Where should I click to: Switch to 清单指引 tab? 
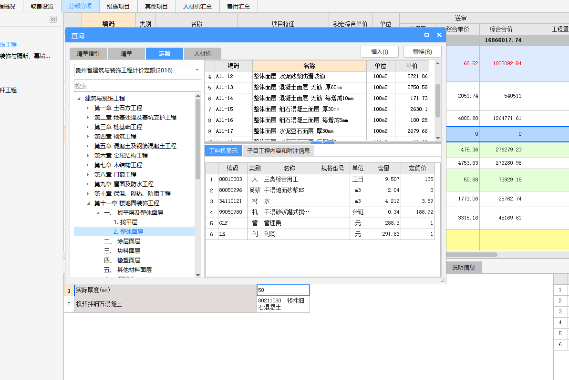(88, 54)
